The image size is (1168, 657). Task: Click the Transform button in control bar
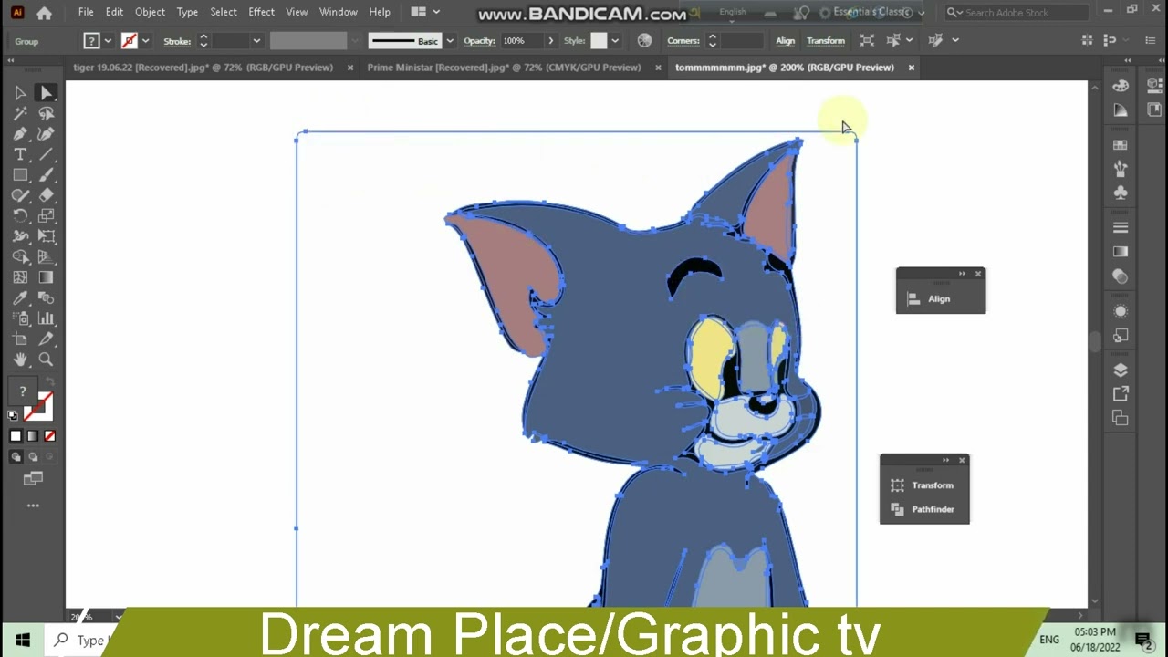coord(826,41)
